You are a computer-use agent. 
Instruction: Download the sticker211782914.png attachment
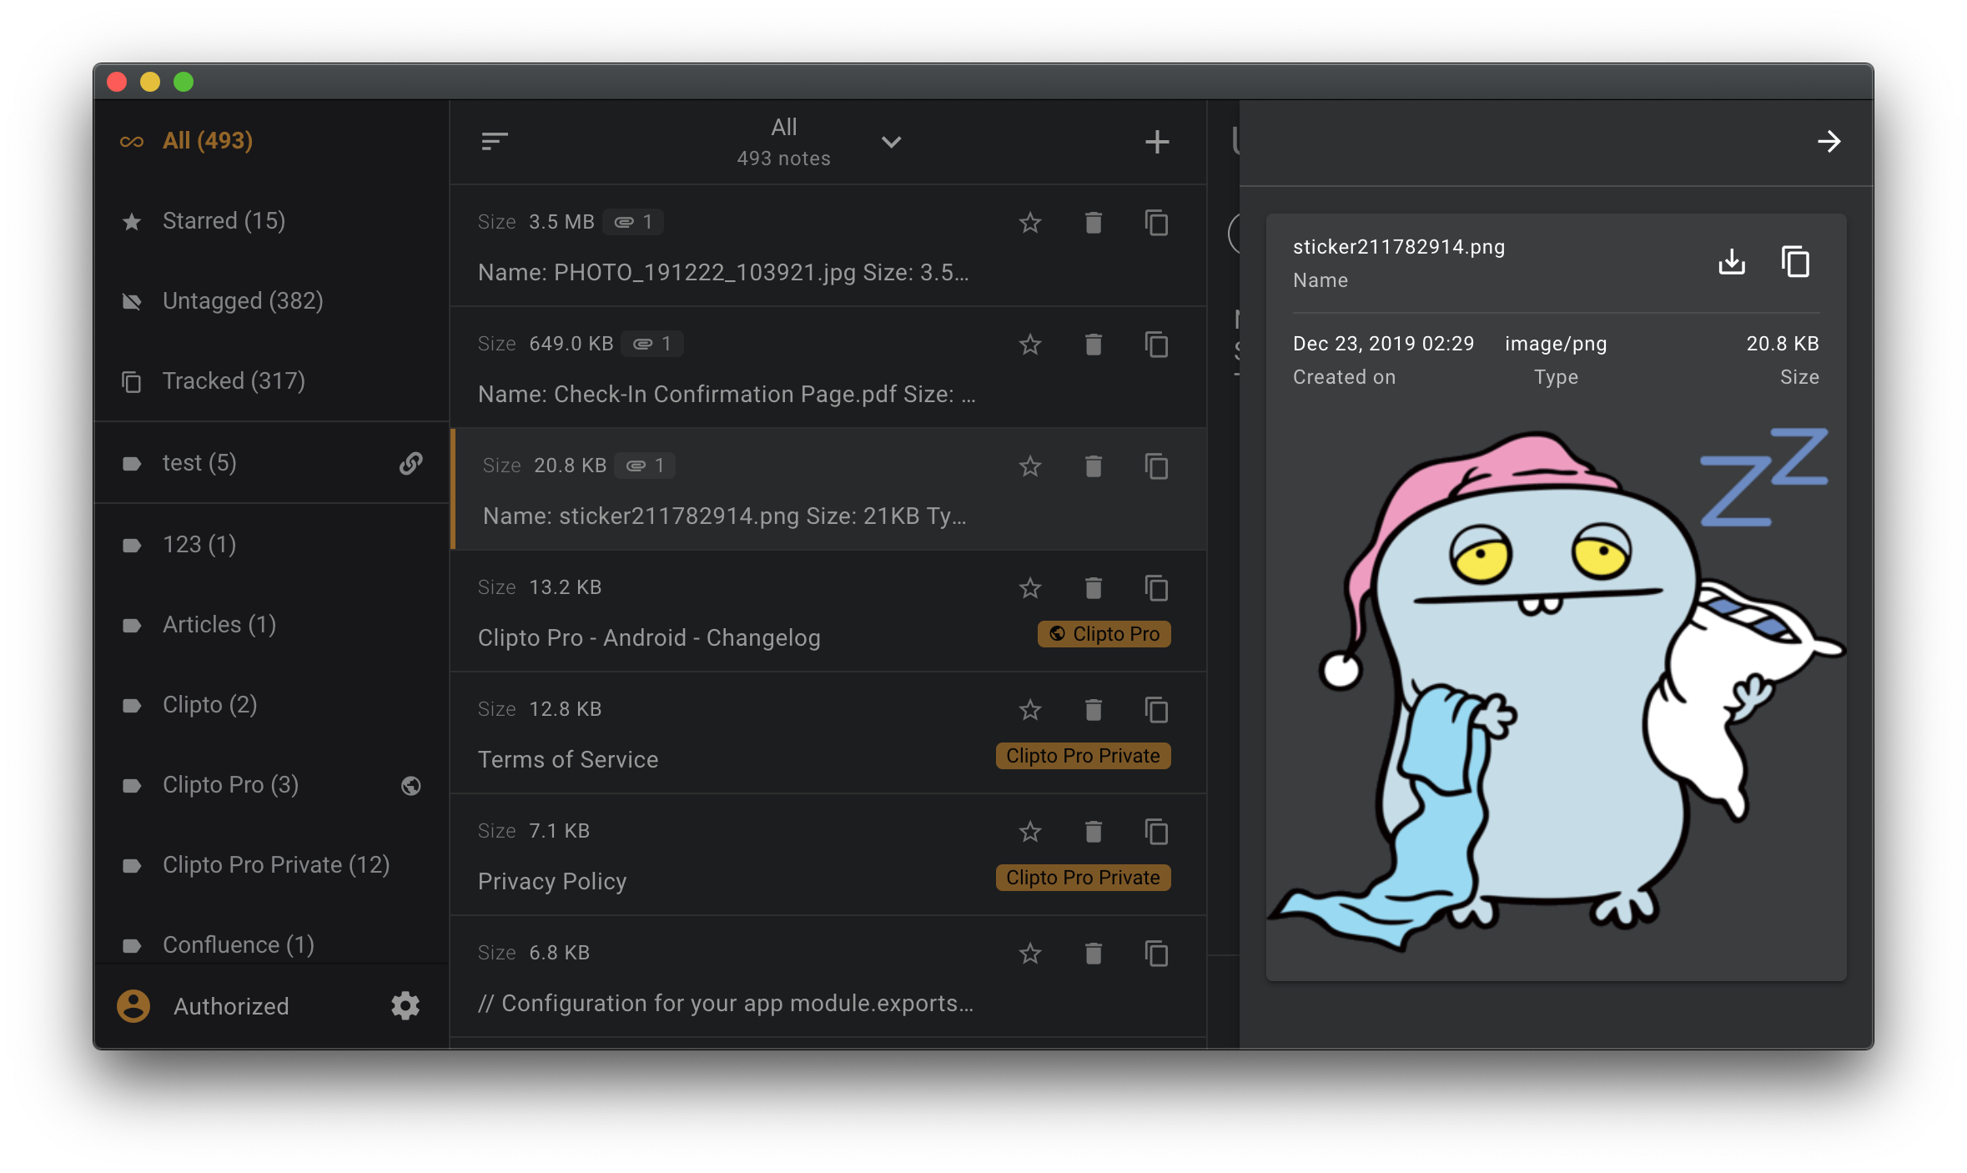(1732, 262)
